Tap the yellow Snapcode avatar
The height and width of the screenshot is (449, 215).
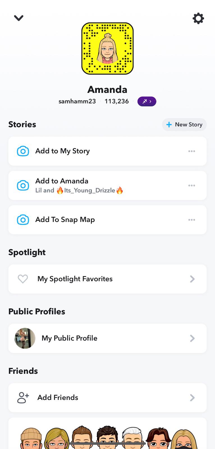click(x=107, y=49)
